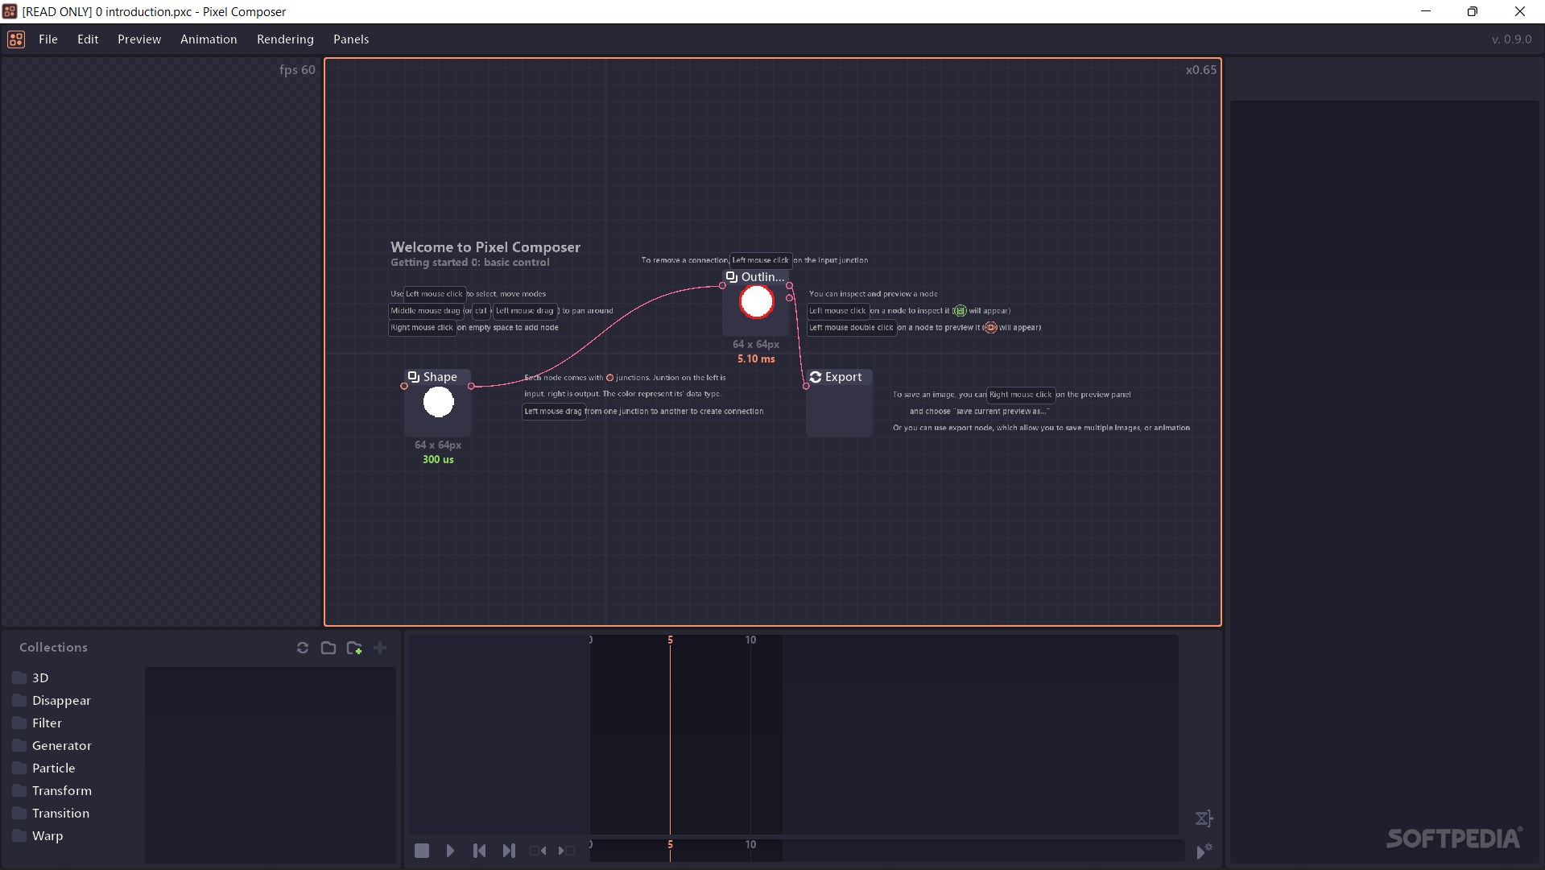Close the Pixel Composer window
1545x870 pixels.
click(1520, 11)
